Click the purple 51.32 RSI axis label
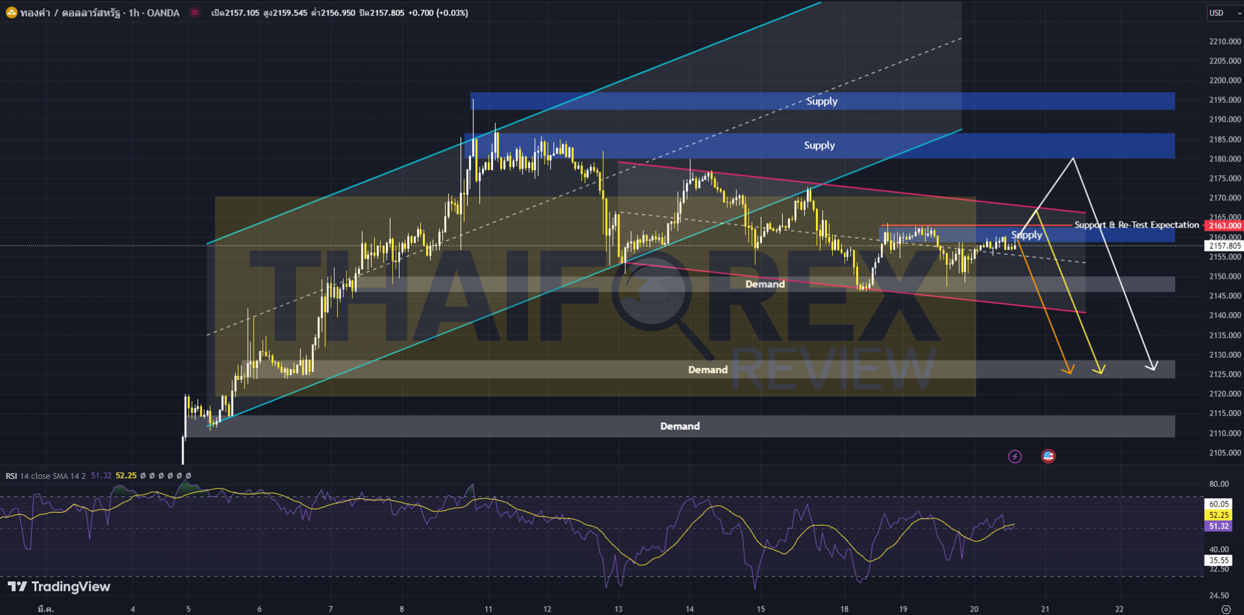The image size is (1244, 615). point(1219,526)
